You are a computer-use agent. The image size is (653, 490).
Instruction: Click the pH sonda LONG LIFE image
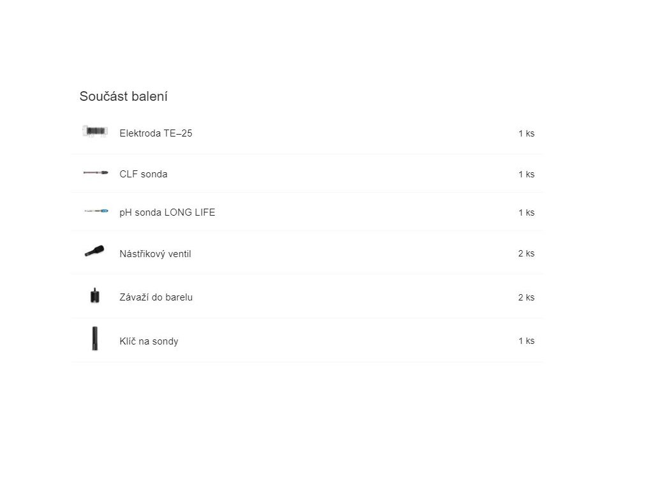pyautogui.click(x=96, y=211)
